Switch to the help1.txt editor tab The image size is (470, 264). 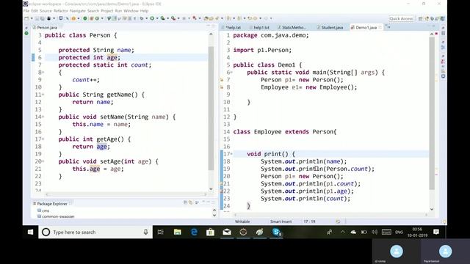(261, 27)
